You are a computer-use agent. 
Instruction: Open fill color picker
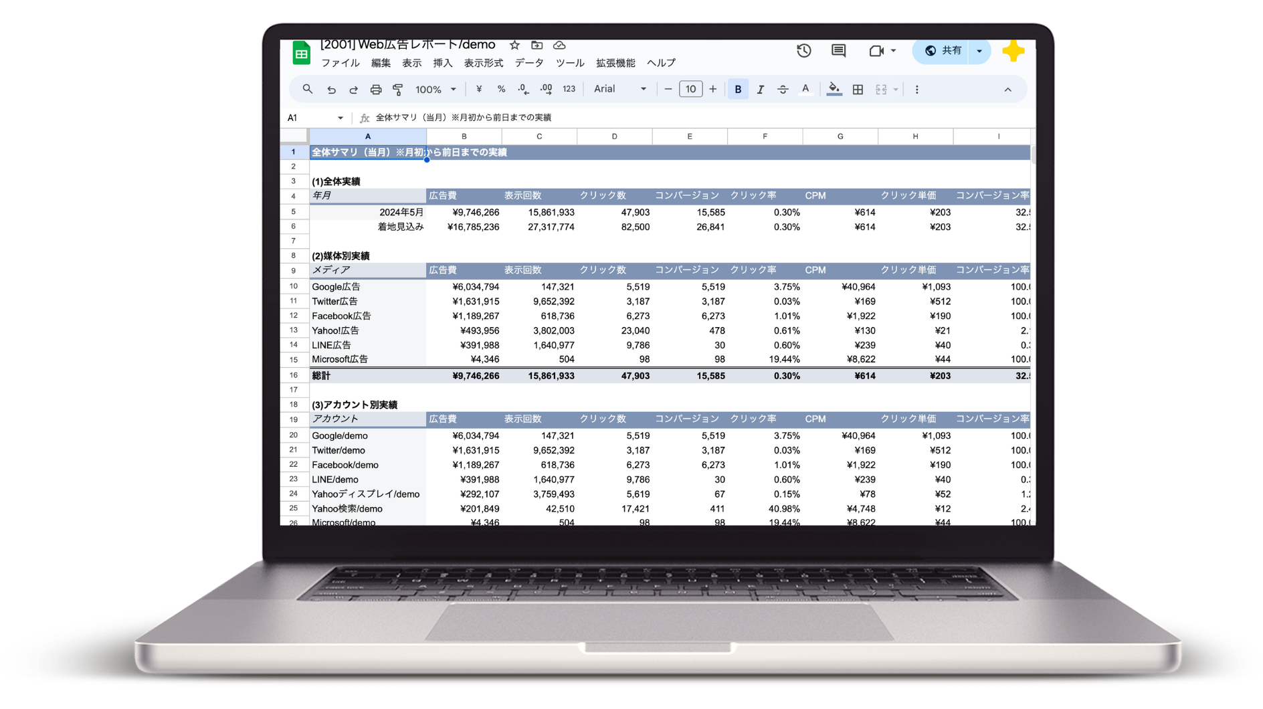pos(834,89)
